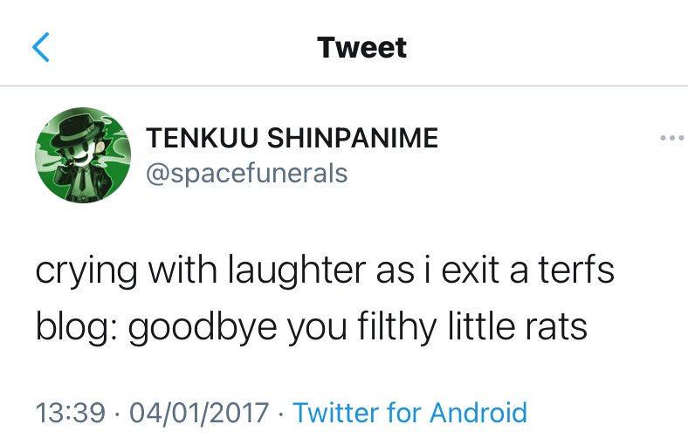Click the 04/01/2017 date
This screenshot has width=688, height=445.
pos(198,412)
